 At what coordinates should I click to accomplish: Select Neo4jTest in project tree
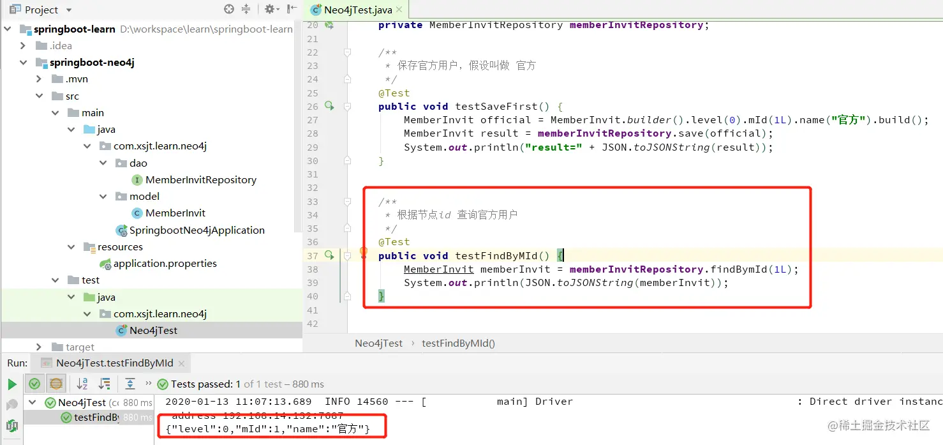click(x=153, y=331)
